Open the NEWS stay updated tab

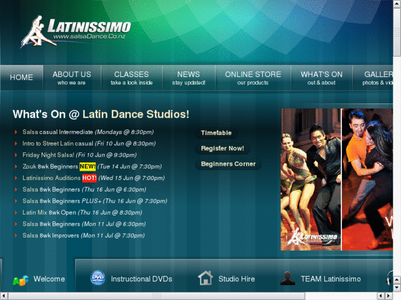[x=189, y=78]
